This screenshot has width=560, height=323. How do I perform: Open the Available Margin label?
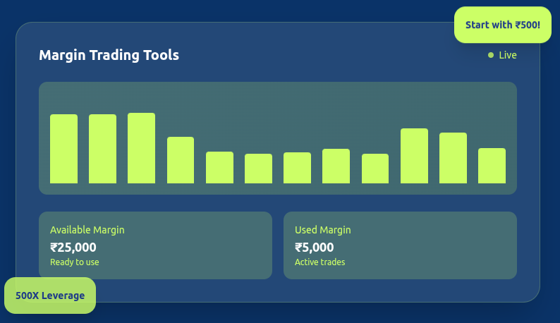pos(87,230)
